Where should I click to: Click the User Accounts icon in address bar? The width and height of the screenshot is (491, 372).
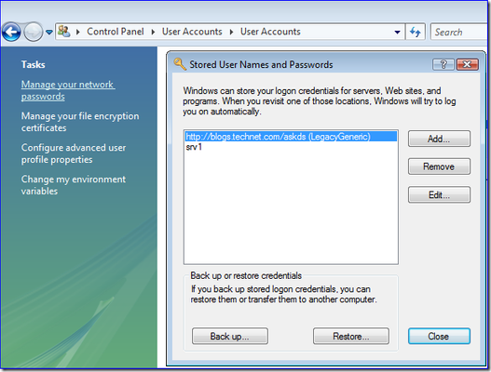tap(64, 32)
